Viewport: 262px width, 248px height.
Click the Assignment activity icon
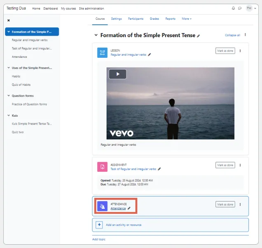(x=102, y=167)
